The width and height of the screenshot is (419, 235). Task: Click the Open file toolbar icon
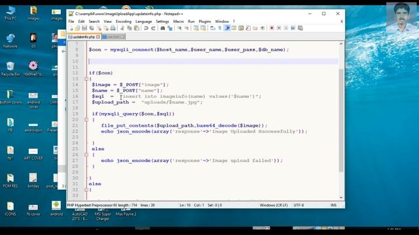tap(77, 28)
